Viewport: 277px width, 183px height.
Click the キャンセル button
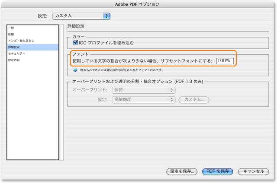[x=253, y=171]
